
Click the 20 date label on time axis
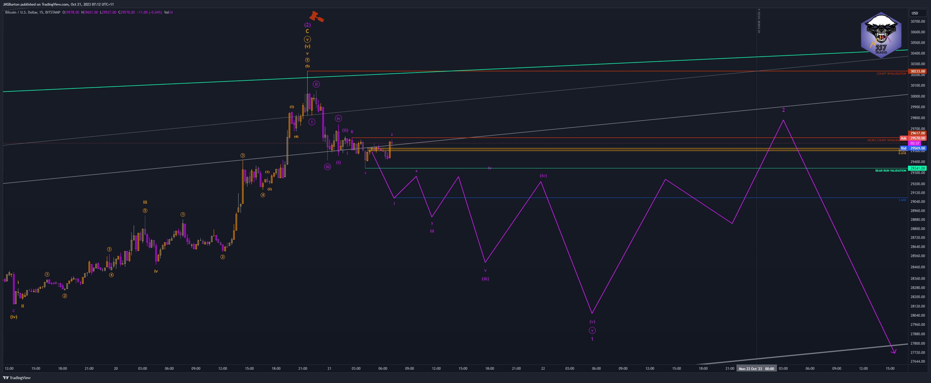click(x=116, y=369)
